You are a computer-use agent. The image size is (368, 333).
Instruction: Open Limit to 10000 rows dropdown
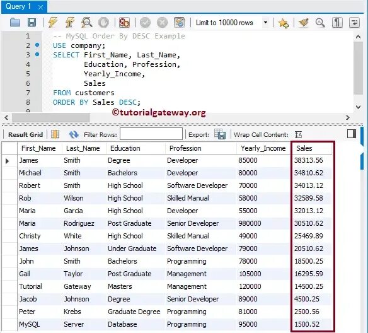pyautogui.click(x=265, y=23)
